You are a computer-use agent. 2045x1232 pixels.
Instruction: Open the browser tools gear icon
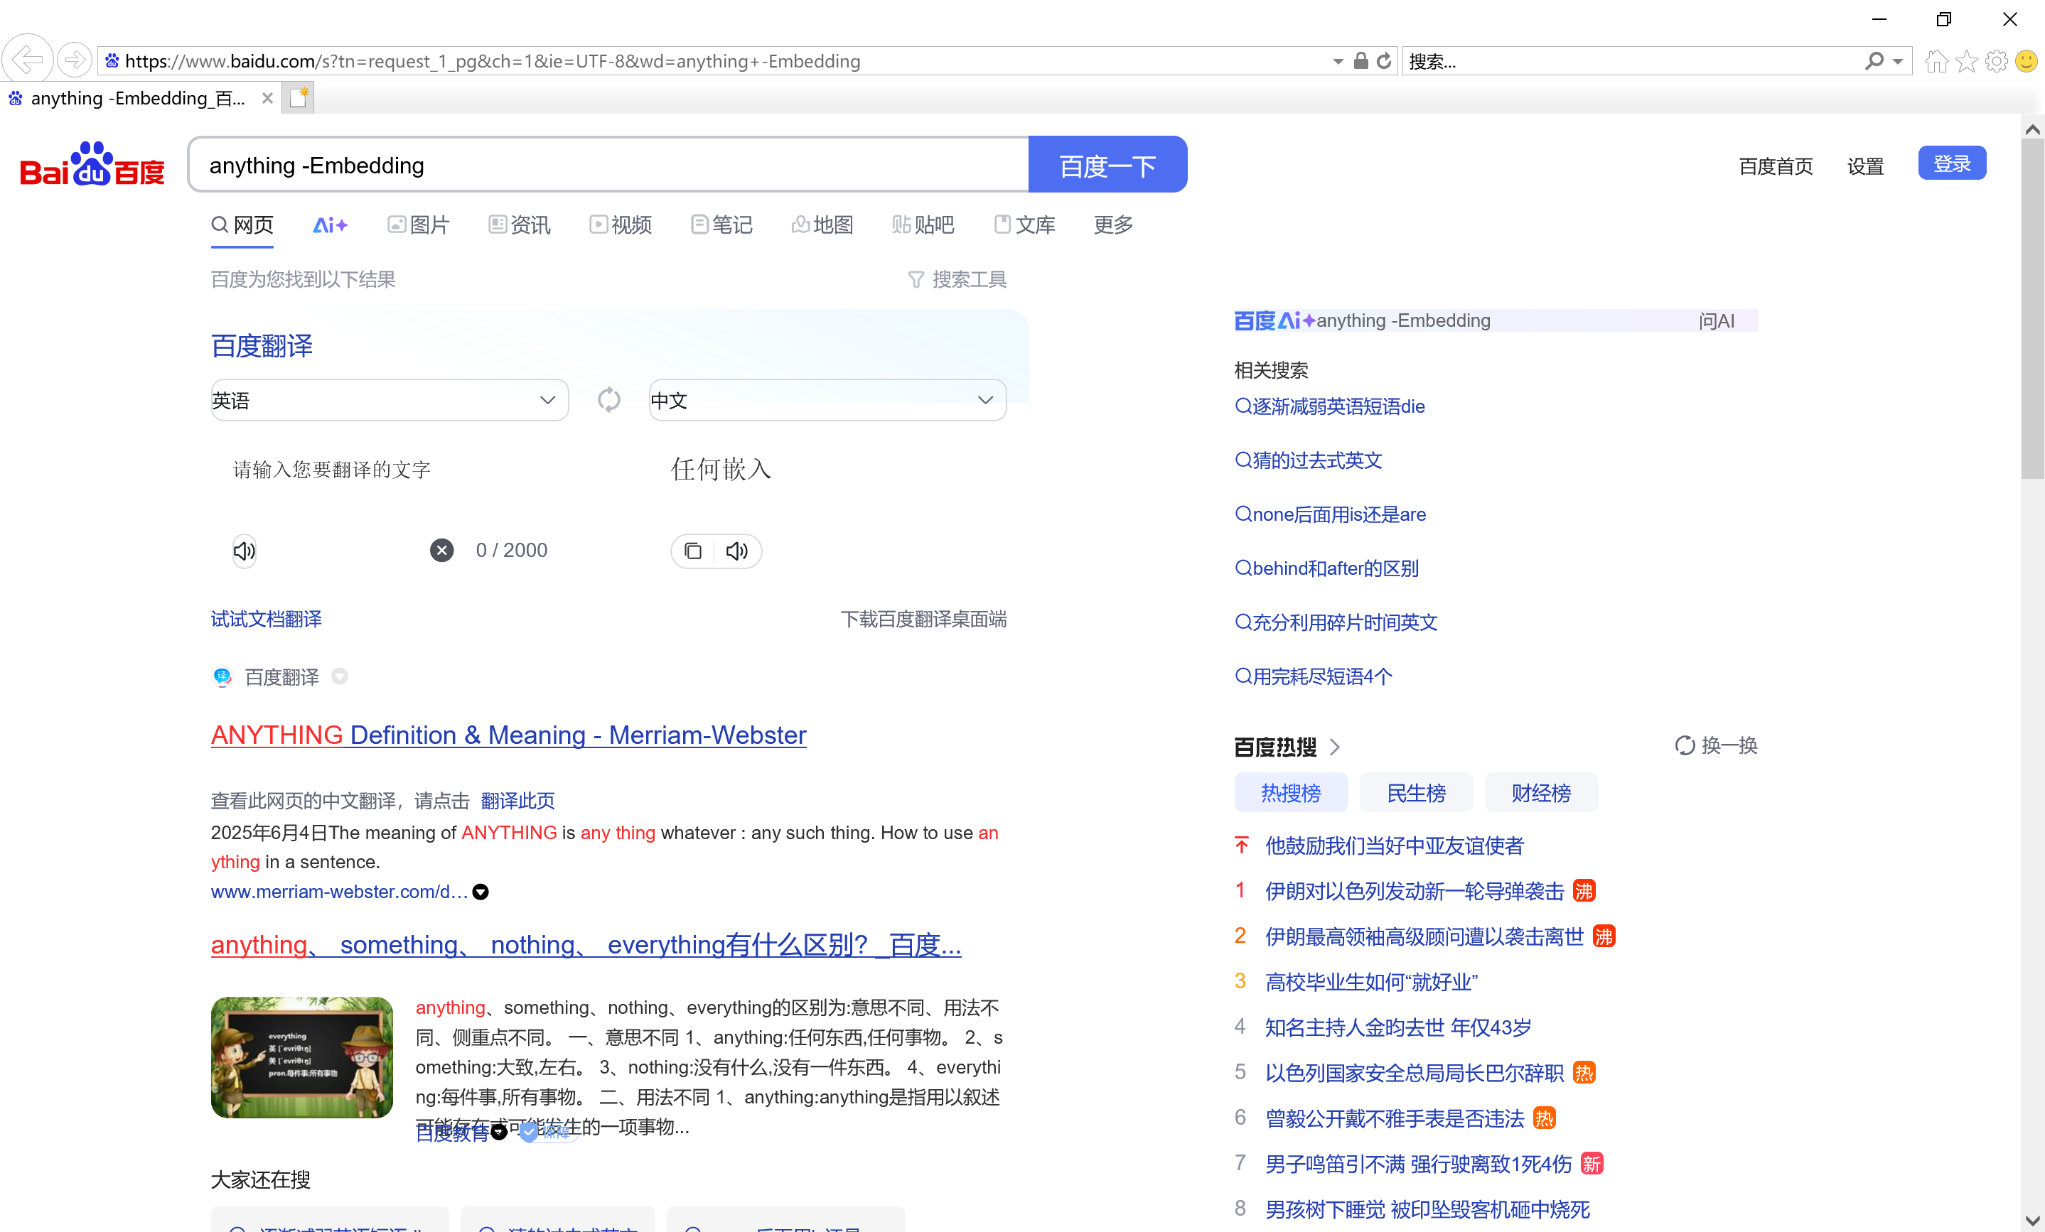(1996, 61)
